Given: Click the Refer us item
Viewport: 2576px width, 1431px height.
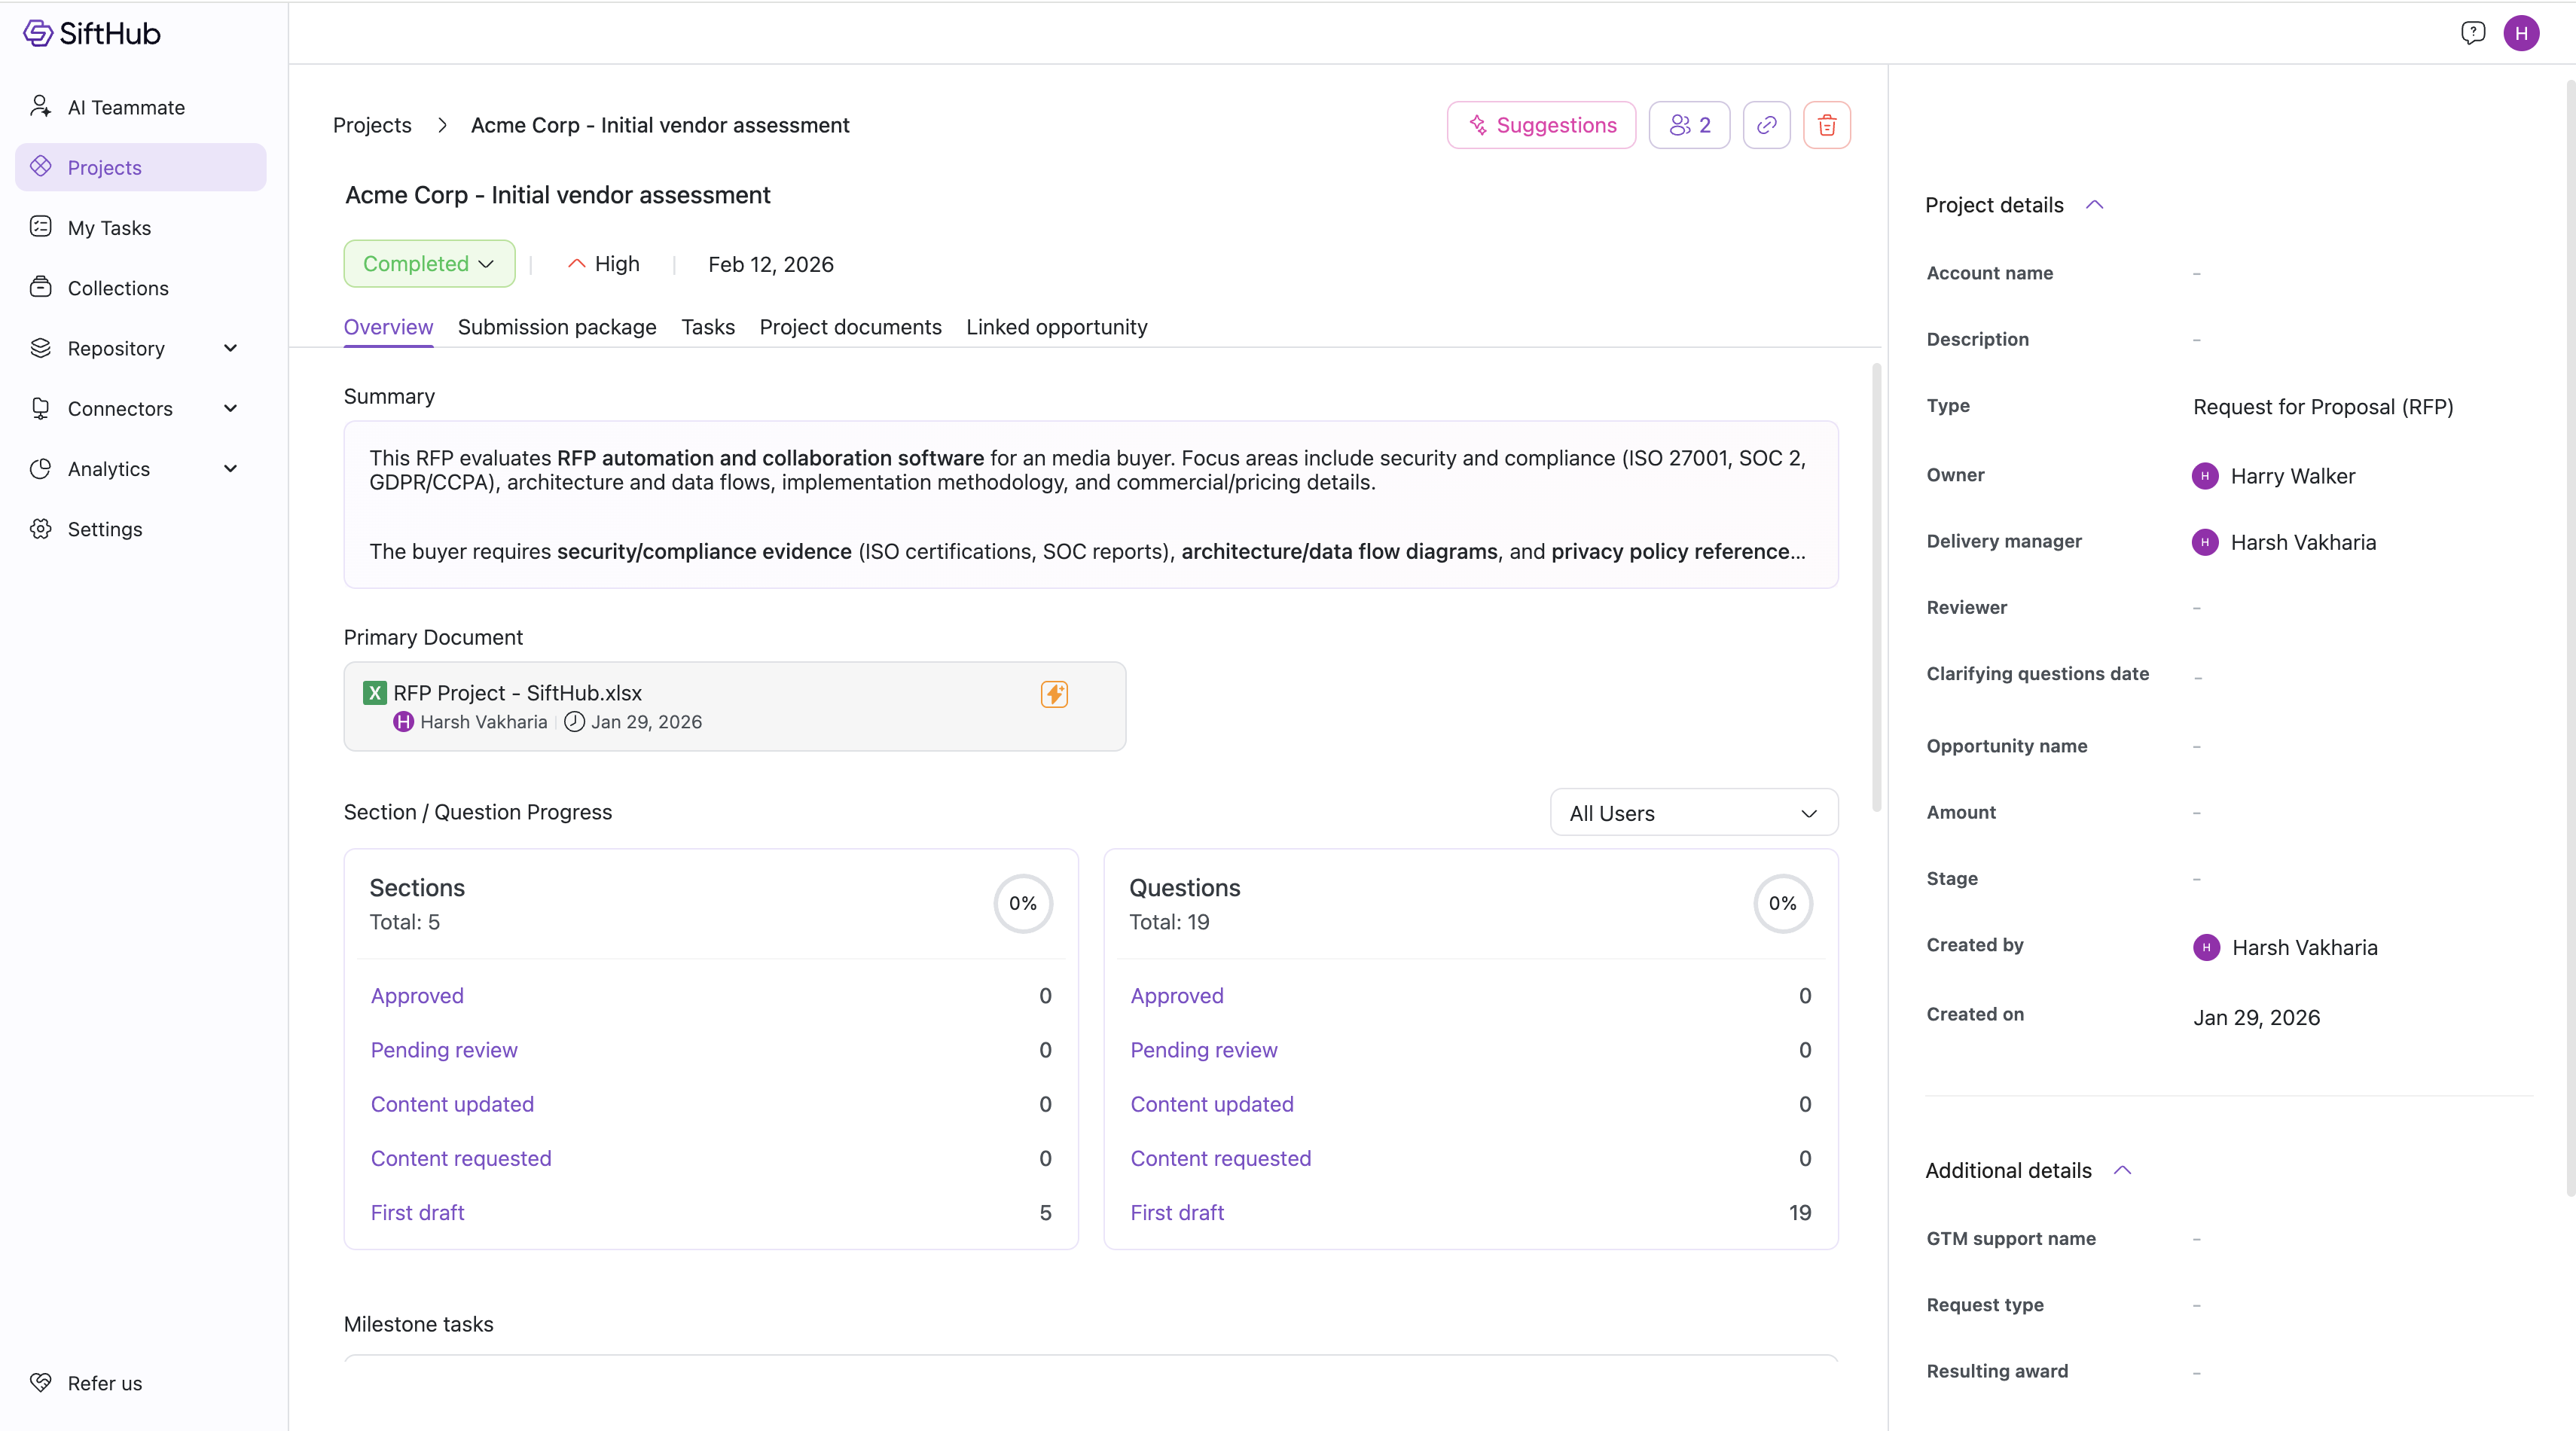Looking at the screenshot, I should 105,1383.
